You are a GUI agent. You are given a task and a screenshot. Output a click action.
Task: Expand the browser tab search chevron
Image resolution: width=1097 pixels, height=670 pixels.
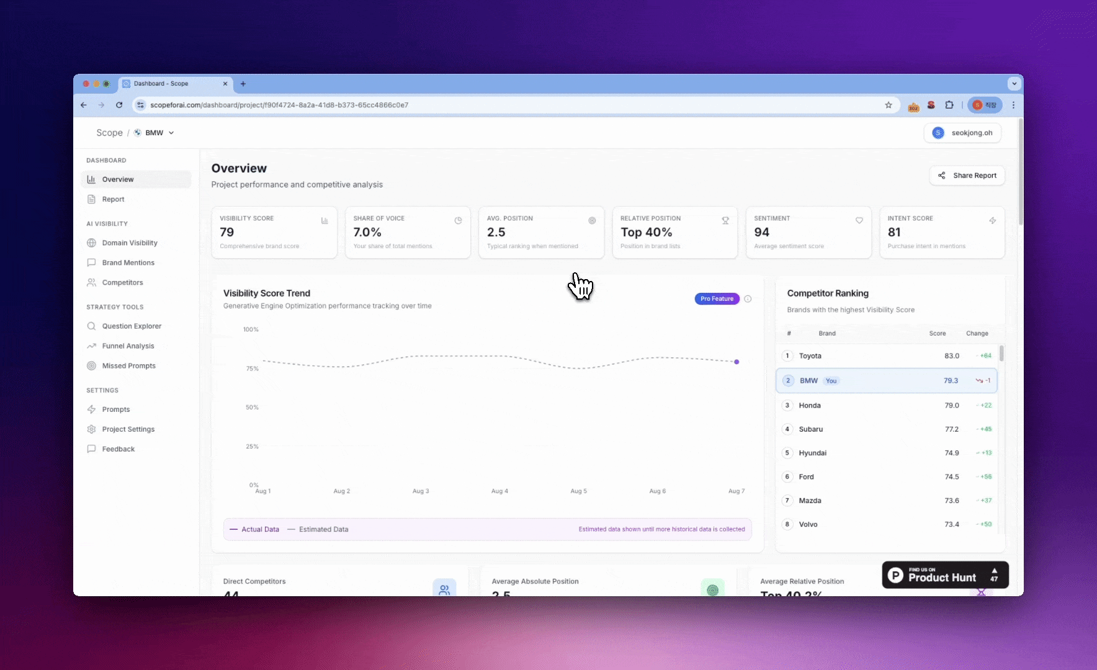pos(1013,83)
